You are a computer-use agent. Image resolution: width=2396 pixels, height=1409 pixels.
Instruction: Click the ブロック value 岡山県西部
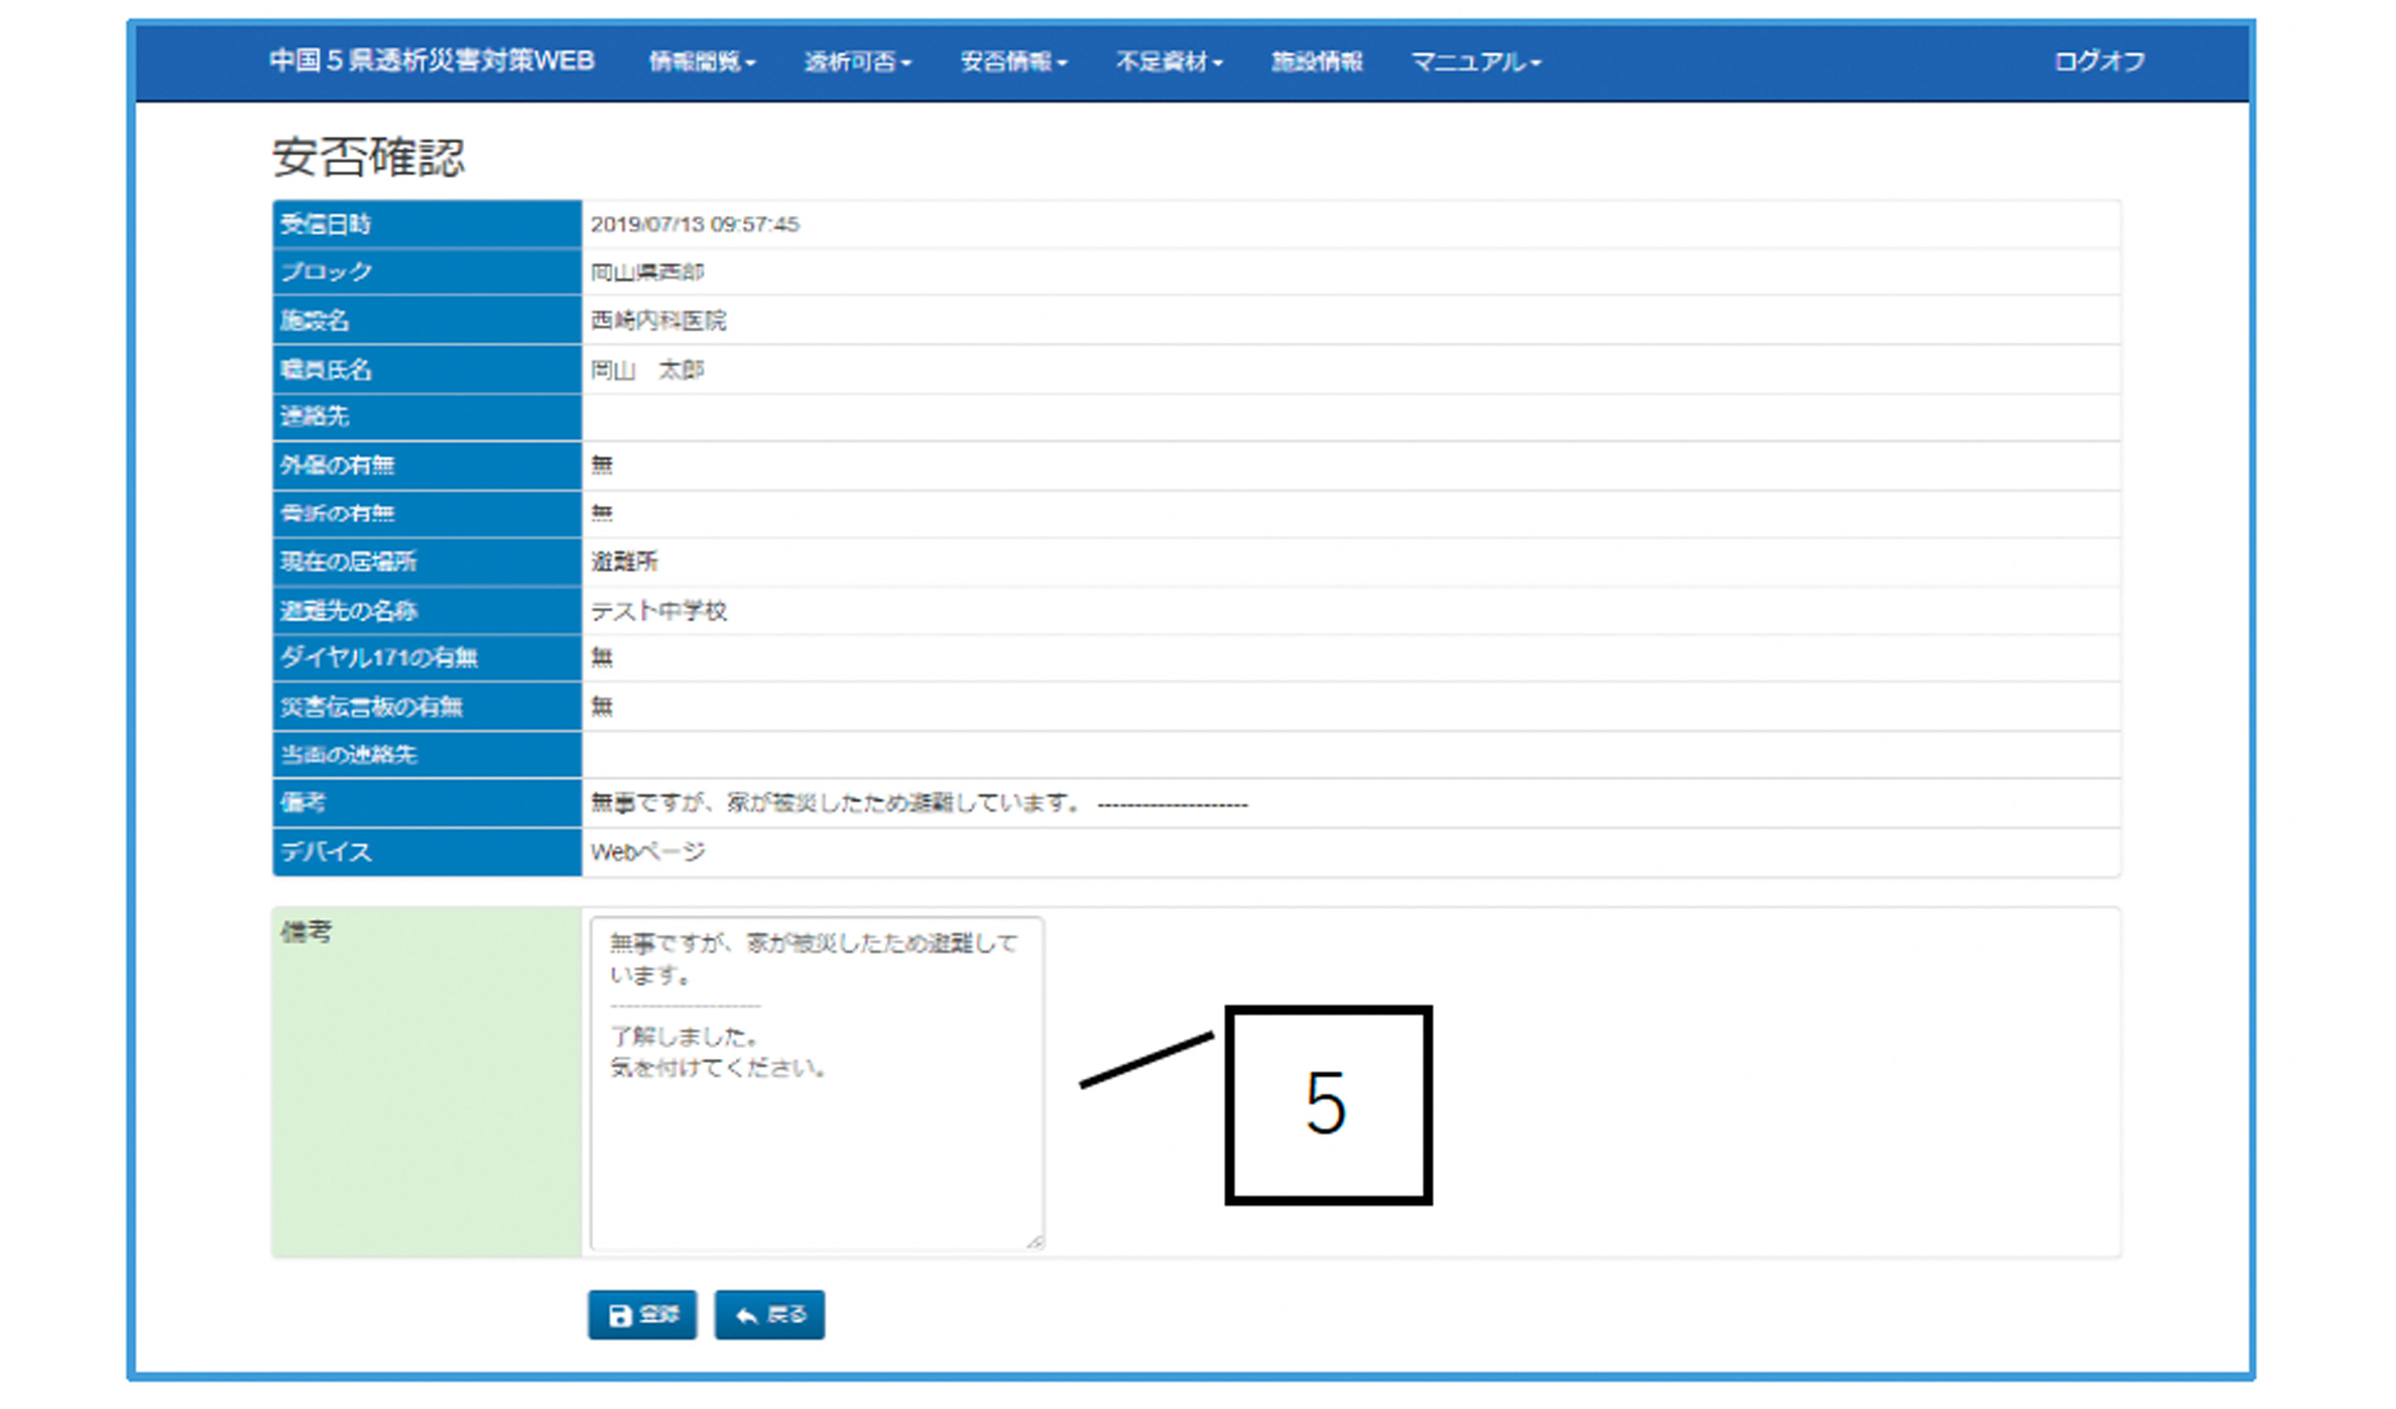coord(647,273)
